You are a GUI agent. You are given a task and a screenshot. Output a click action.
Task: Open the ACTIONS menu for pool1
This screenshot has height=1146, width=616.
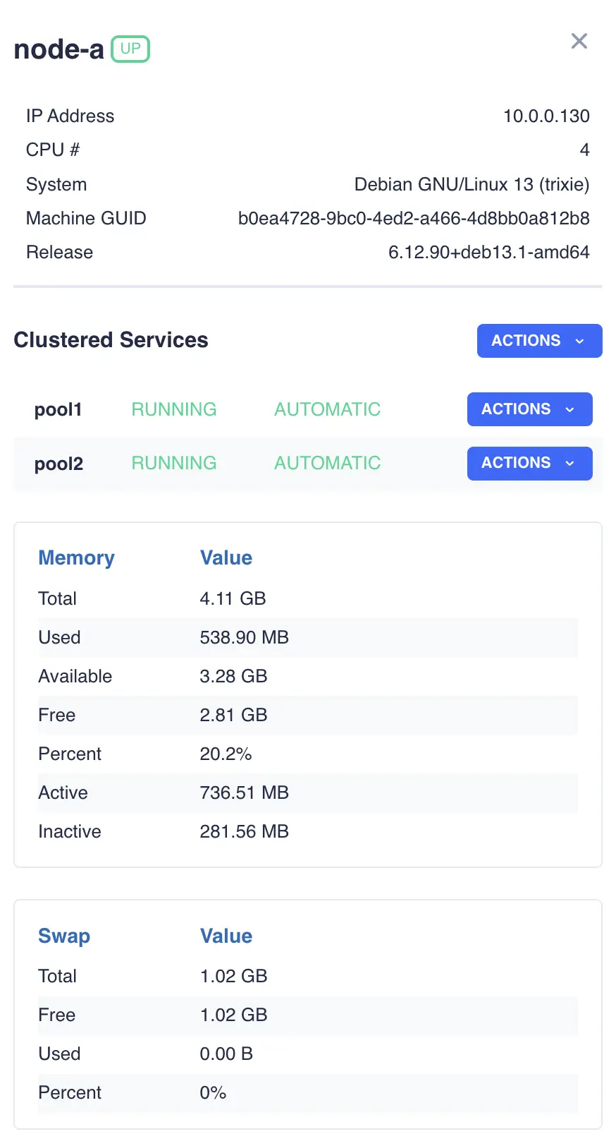click(x=529, y=409)
